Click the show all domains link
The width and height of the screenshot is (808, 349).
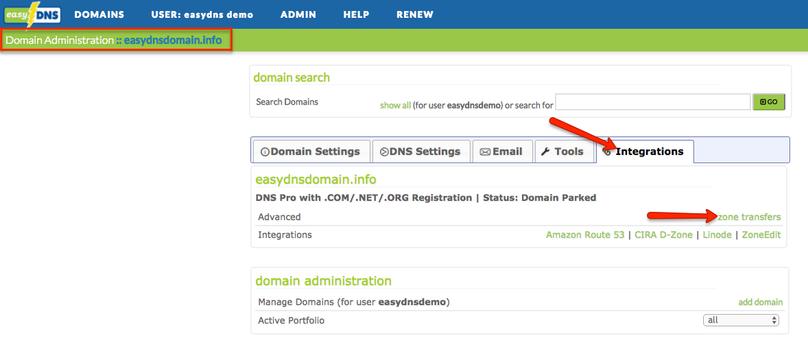[x=395, y=105]
